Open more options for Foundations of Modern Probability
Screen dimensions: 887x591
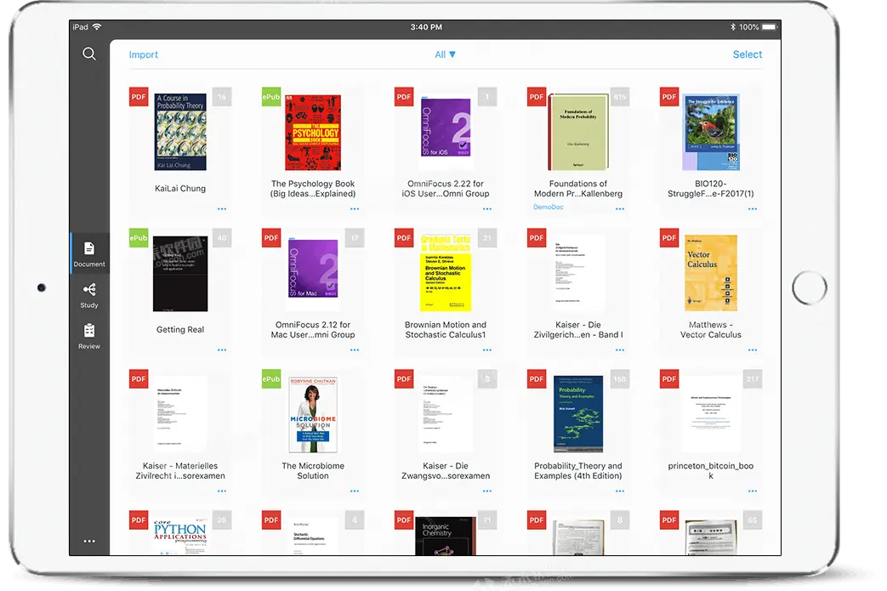(620, 208)
